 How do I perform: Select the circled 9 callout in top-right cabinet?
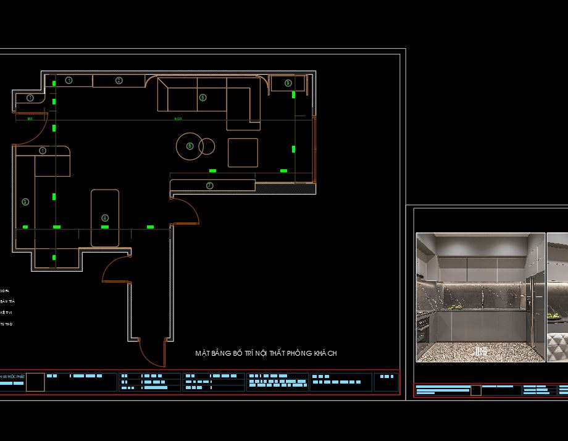click(288, 83)
